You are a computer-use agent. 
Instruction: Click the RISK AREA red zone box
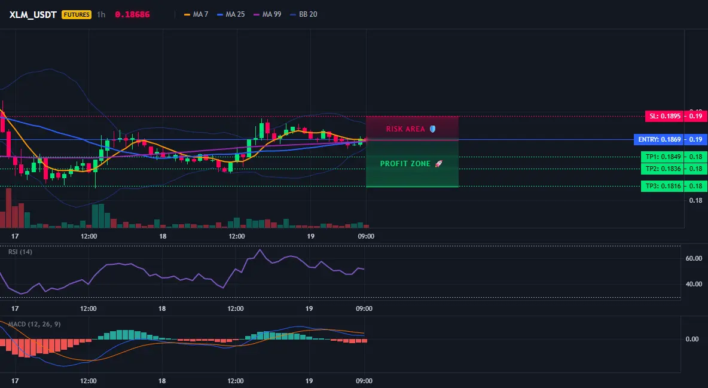[412, 129]
